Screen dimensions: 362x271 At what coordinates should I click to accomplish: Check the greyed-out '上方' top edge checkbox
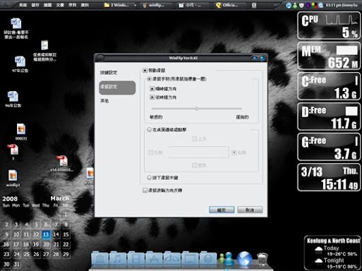click(x=194, y=139)
